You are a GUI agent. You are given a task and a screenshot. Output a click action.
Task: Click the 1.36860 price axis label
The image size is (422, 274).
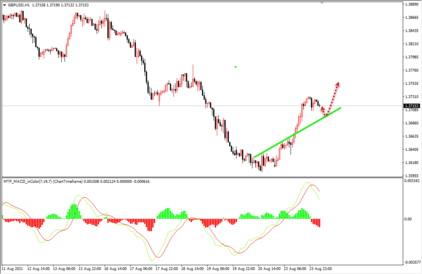point(412,123)
